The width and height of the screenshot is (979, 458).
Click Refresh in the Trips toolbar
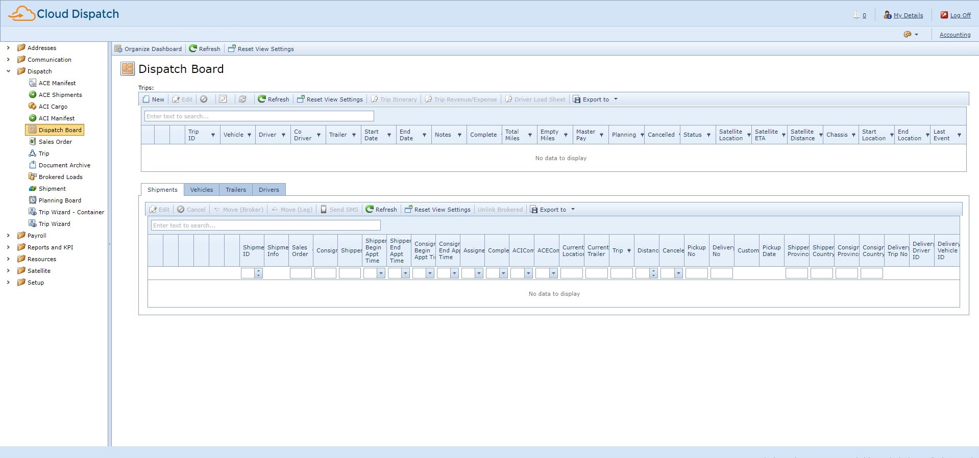(x=274, y=99)
